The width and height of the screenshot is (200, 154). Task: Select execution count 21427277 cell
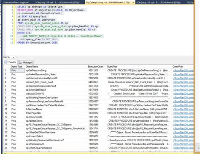[97, 105]
